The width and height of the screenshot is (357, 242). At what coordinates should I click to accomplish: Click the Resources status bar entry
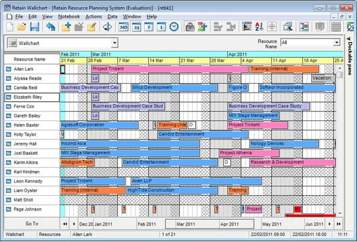coord(49,234)
